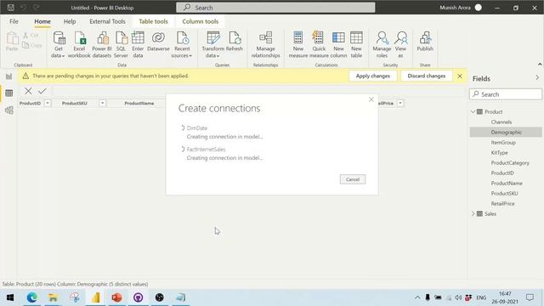Select the ProductID field in Fields
Screen dimensions: 544x306
(x=502, y=173)
